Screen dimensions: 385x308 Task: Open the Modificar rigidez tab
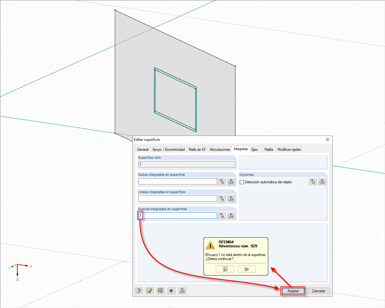tap(289, 150)
